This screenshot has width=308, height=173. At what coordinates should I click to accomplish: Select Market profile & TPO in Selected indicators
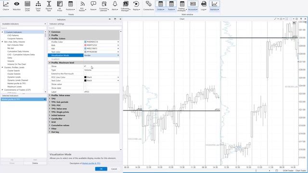pos(23,99)
